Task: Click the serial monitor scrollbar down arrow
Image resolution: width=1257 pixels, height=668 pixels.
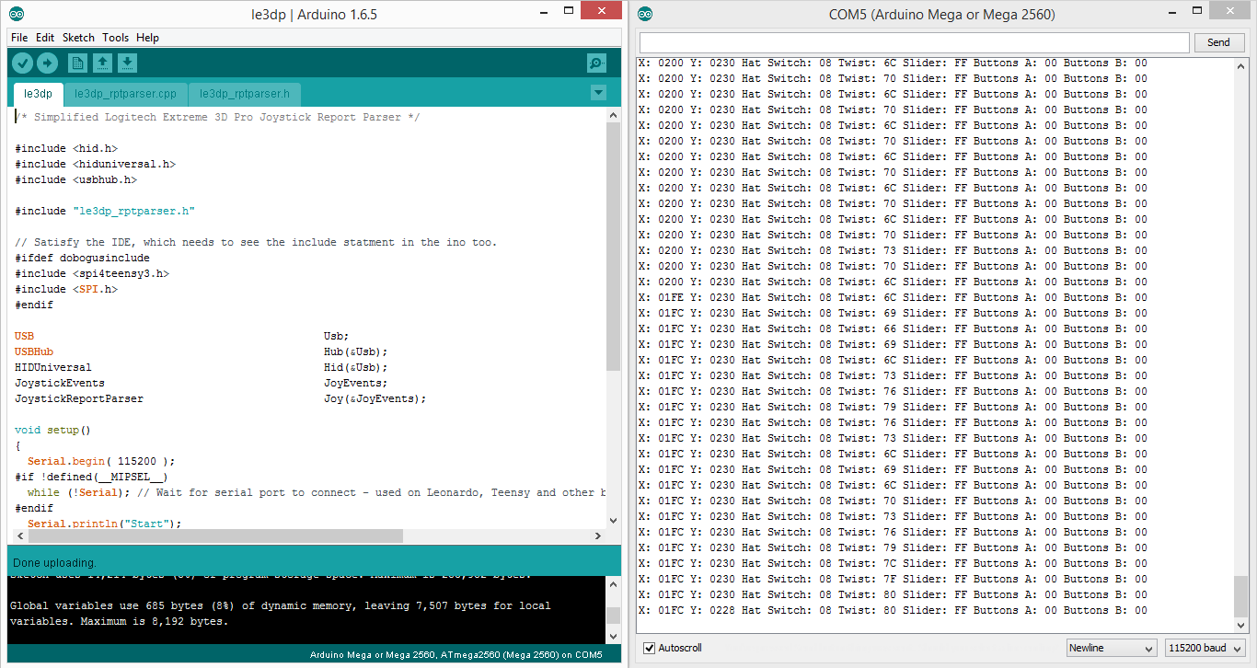Action: [1242, 625]
